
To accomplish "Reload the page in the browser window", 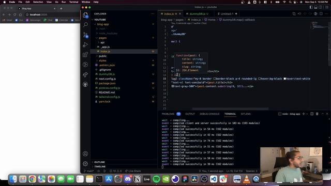I will 15,15.
